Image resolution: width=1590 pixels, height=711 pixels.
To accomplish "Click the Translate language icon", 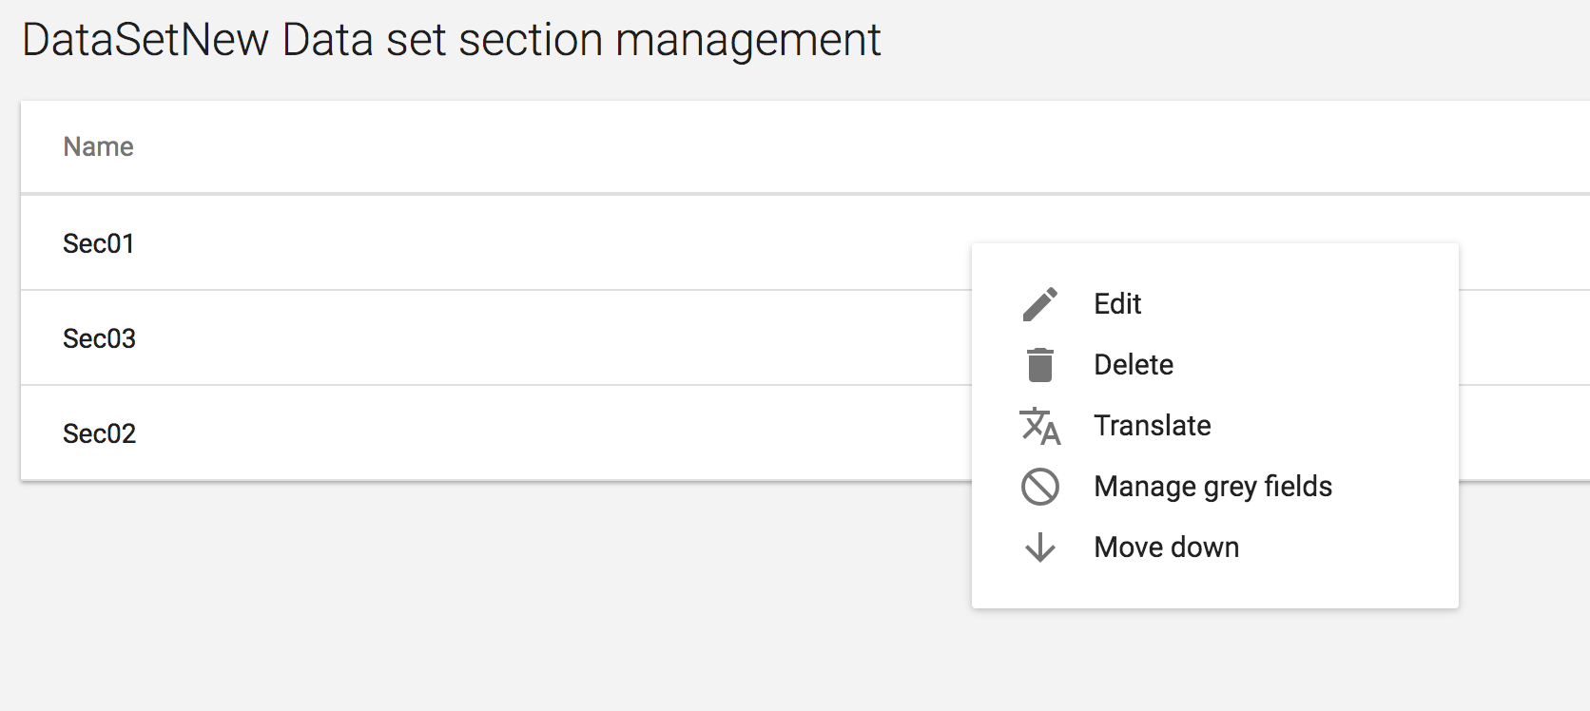I will [x=1040, y=426].
